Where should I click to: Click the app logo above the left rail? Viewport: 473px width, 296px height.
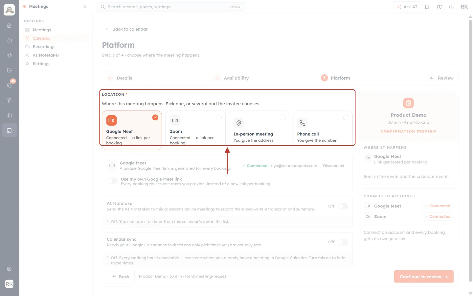(x=9, y=10)
